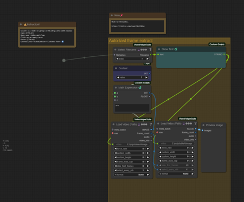The width and height of the screenshot is (244, 202).
Task: Click the pin icon on the Note node
Action: [121, 15]
